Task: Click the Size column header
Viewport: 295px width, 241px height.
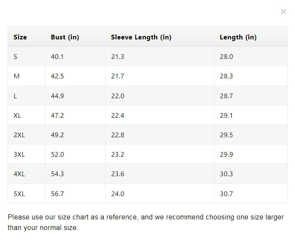Action: pyautogui.click(x=20, y=37)
